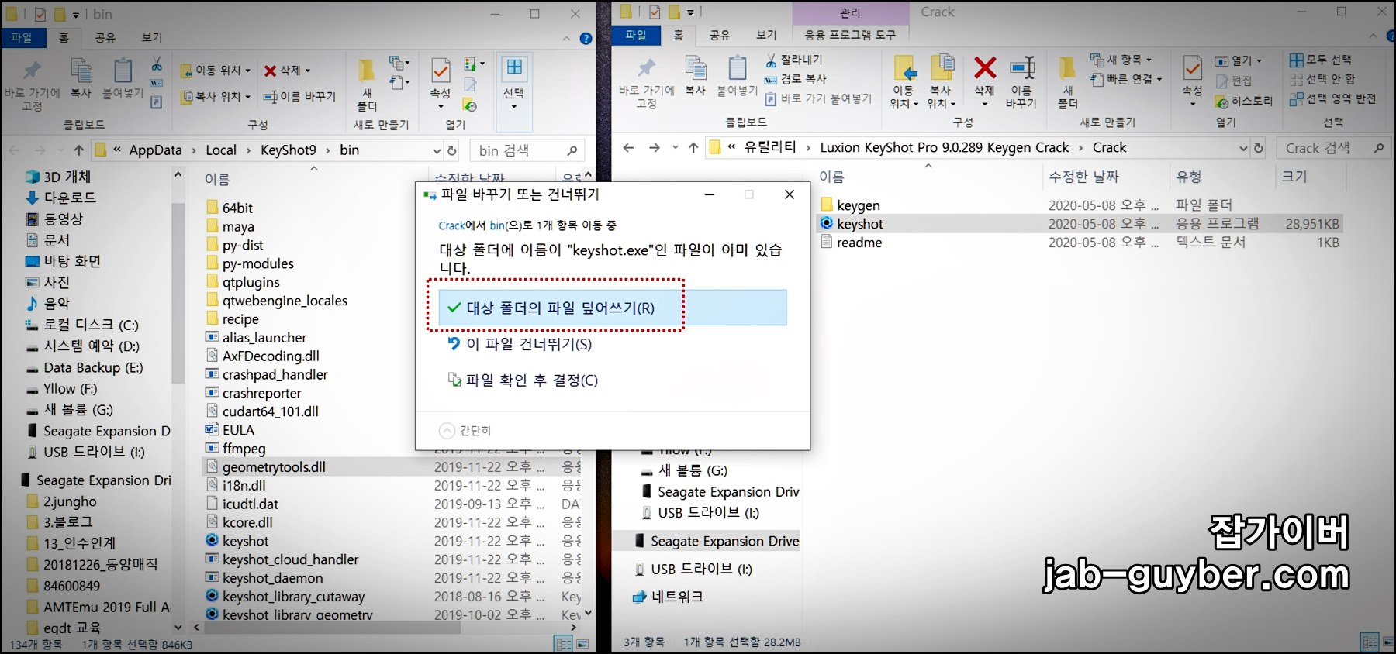Click 경로 복사 in Crack window
Screen dimensions: 1396x654
pos(796,79)
